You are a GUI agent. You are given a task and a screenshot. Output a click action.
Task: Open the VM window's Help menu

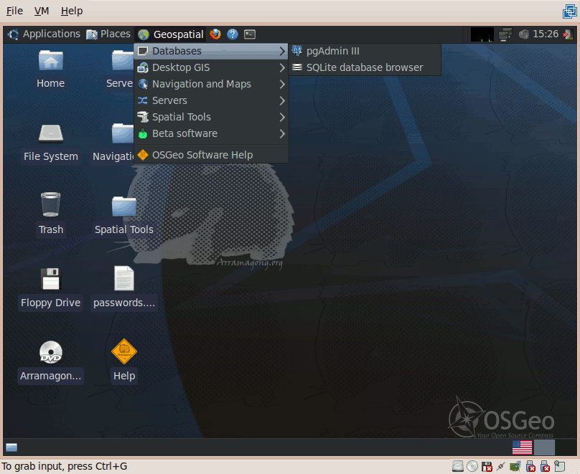tap(72, 11)
